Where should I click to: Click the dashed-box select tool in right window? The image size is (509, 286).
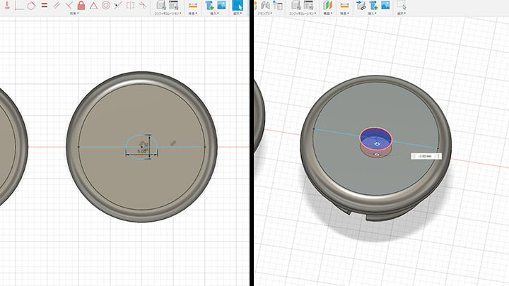click(402, 5)
